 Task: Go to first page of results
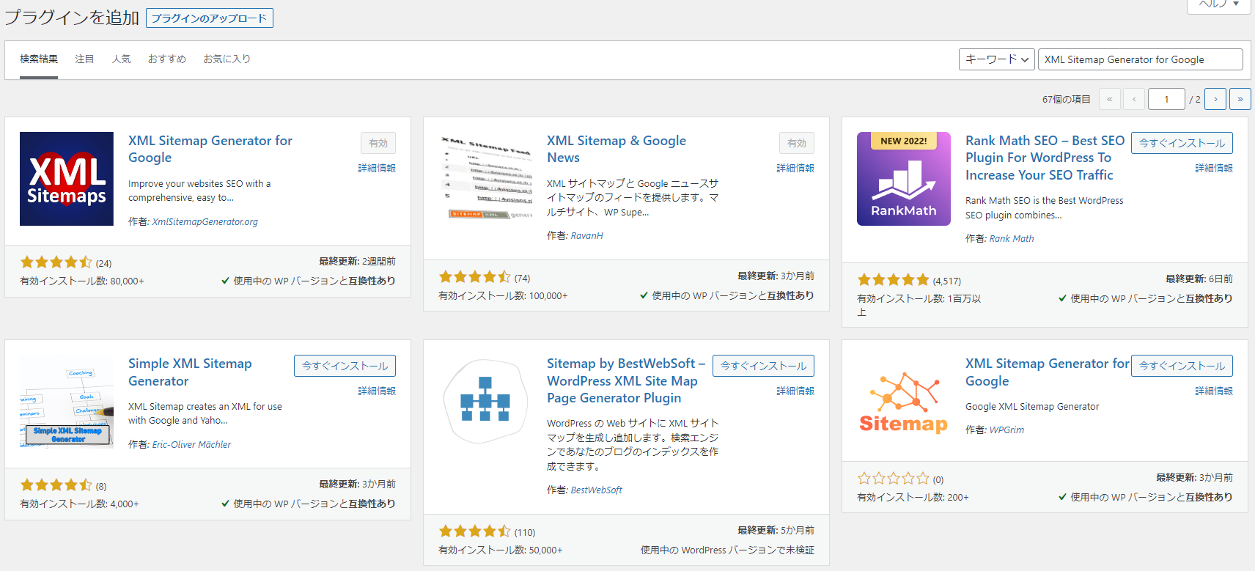coord(1110,99)
